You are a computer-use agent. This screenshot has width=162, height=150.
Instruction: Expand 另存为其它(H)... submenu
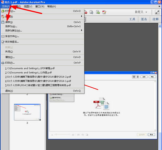tap(43, 30)
